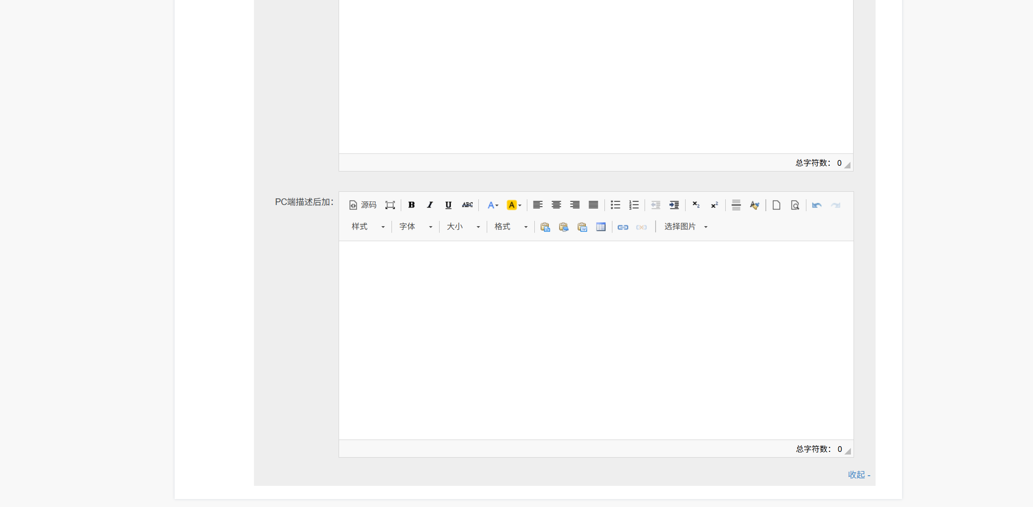Insert a hyperlink
The width and height of the screenshot is (1033, 507).
(623, 227)
